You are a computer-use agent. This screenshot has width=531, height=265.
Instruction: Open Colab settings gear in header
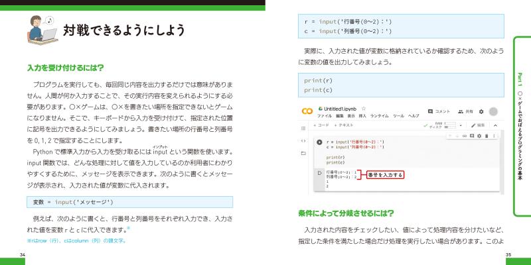click(481, 111)
